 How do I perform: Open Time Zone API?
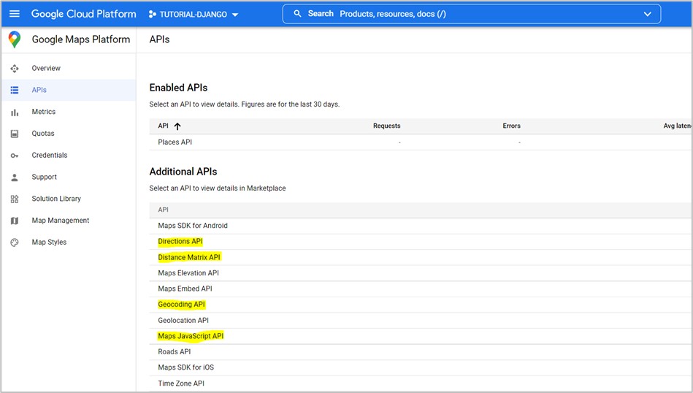181,384
